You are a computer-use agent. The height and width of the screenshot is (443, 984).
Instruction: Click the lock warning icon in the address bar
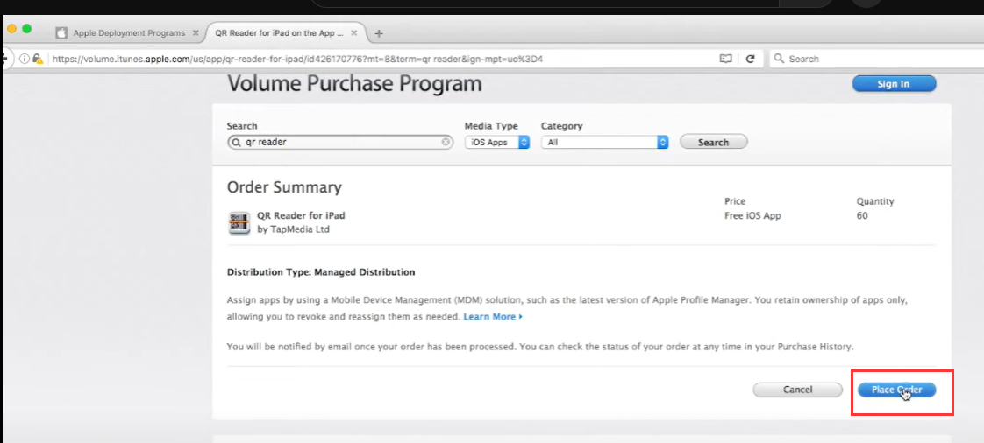(38, 59)
